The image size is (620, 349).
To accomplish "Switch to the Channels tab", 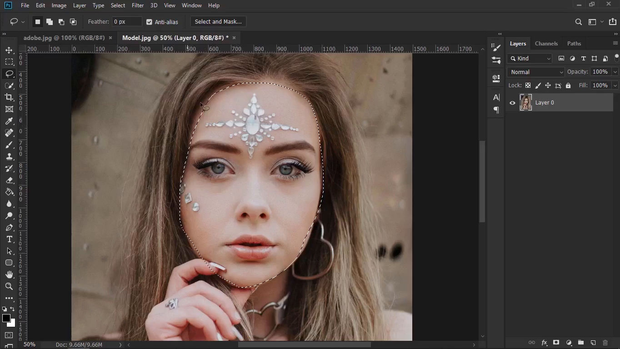I will pos(546,44).
